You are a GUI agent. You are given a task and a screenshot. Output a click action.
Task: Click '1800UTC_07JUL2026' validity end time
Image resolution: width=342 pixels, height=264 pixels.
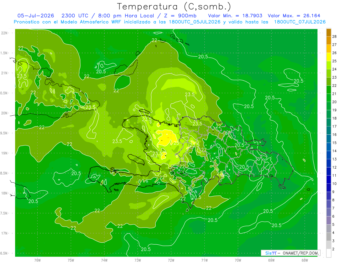tap(300, 22)
